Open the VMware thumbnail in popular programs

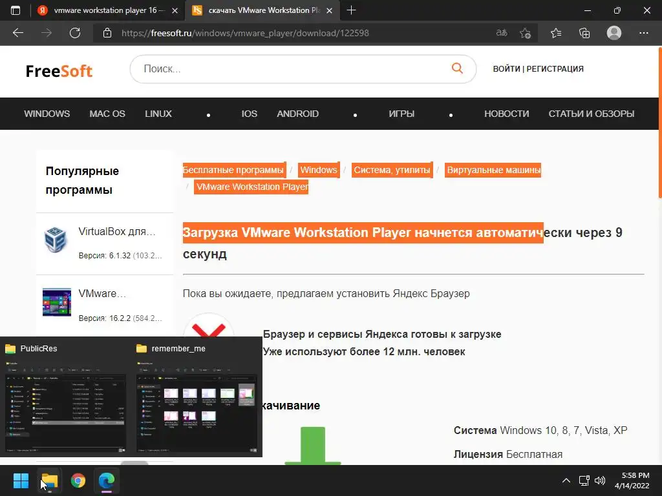pyautogui.click(x=57, y=302)
